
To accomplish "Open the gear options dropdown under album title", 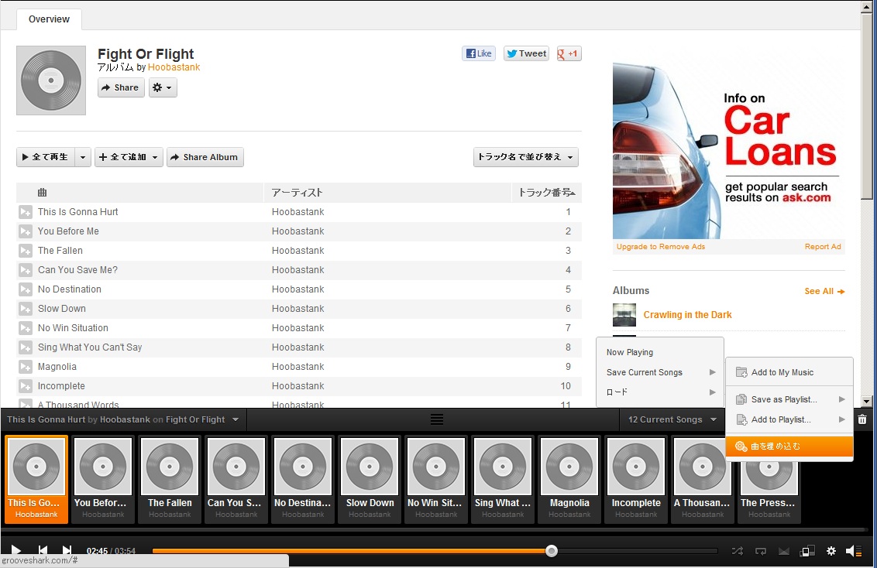I will click(x=163, y=87).
